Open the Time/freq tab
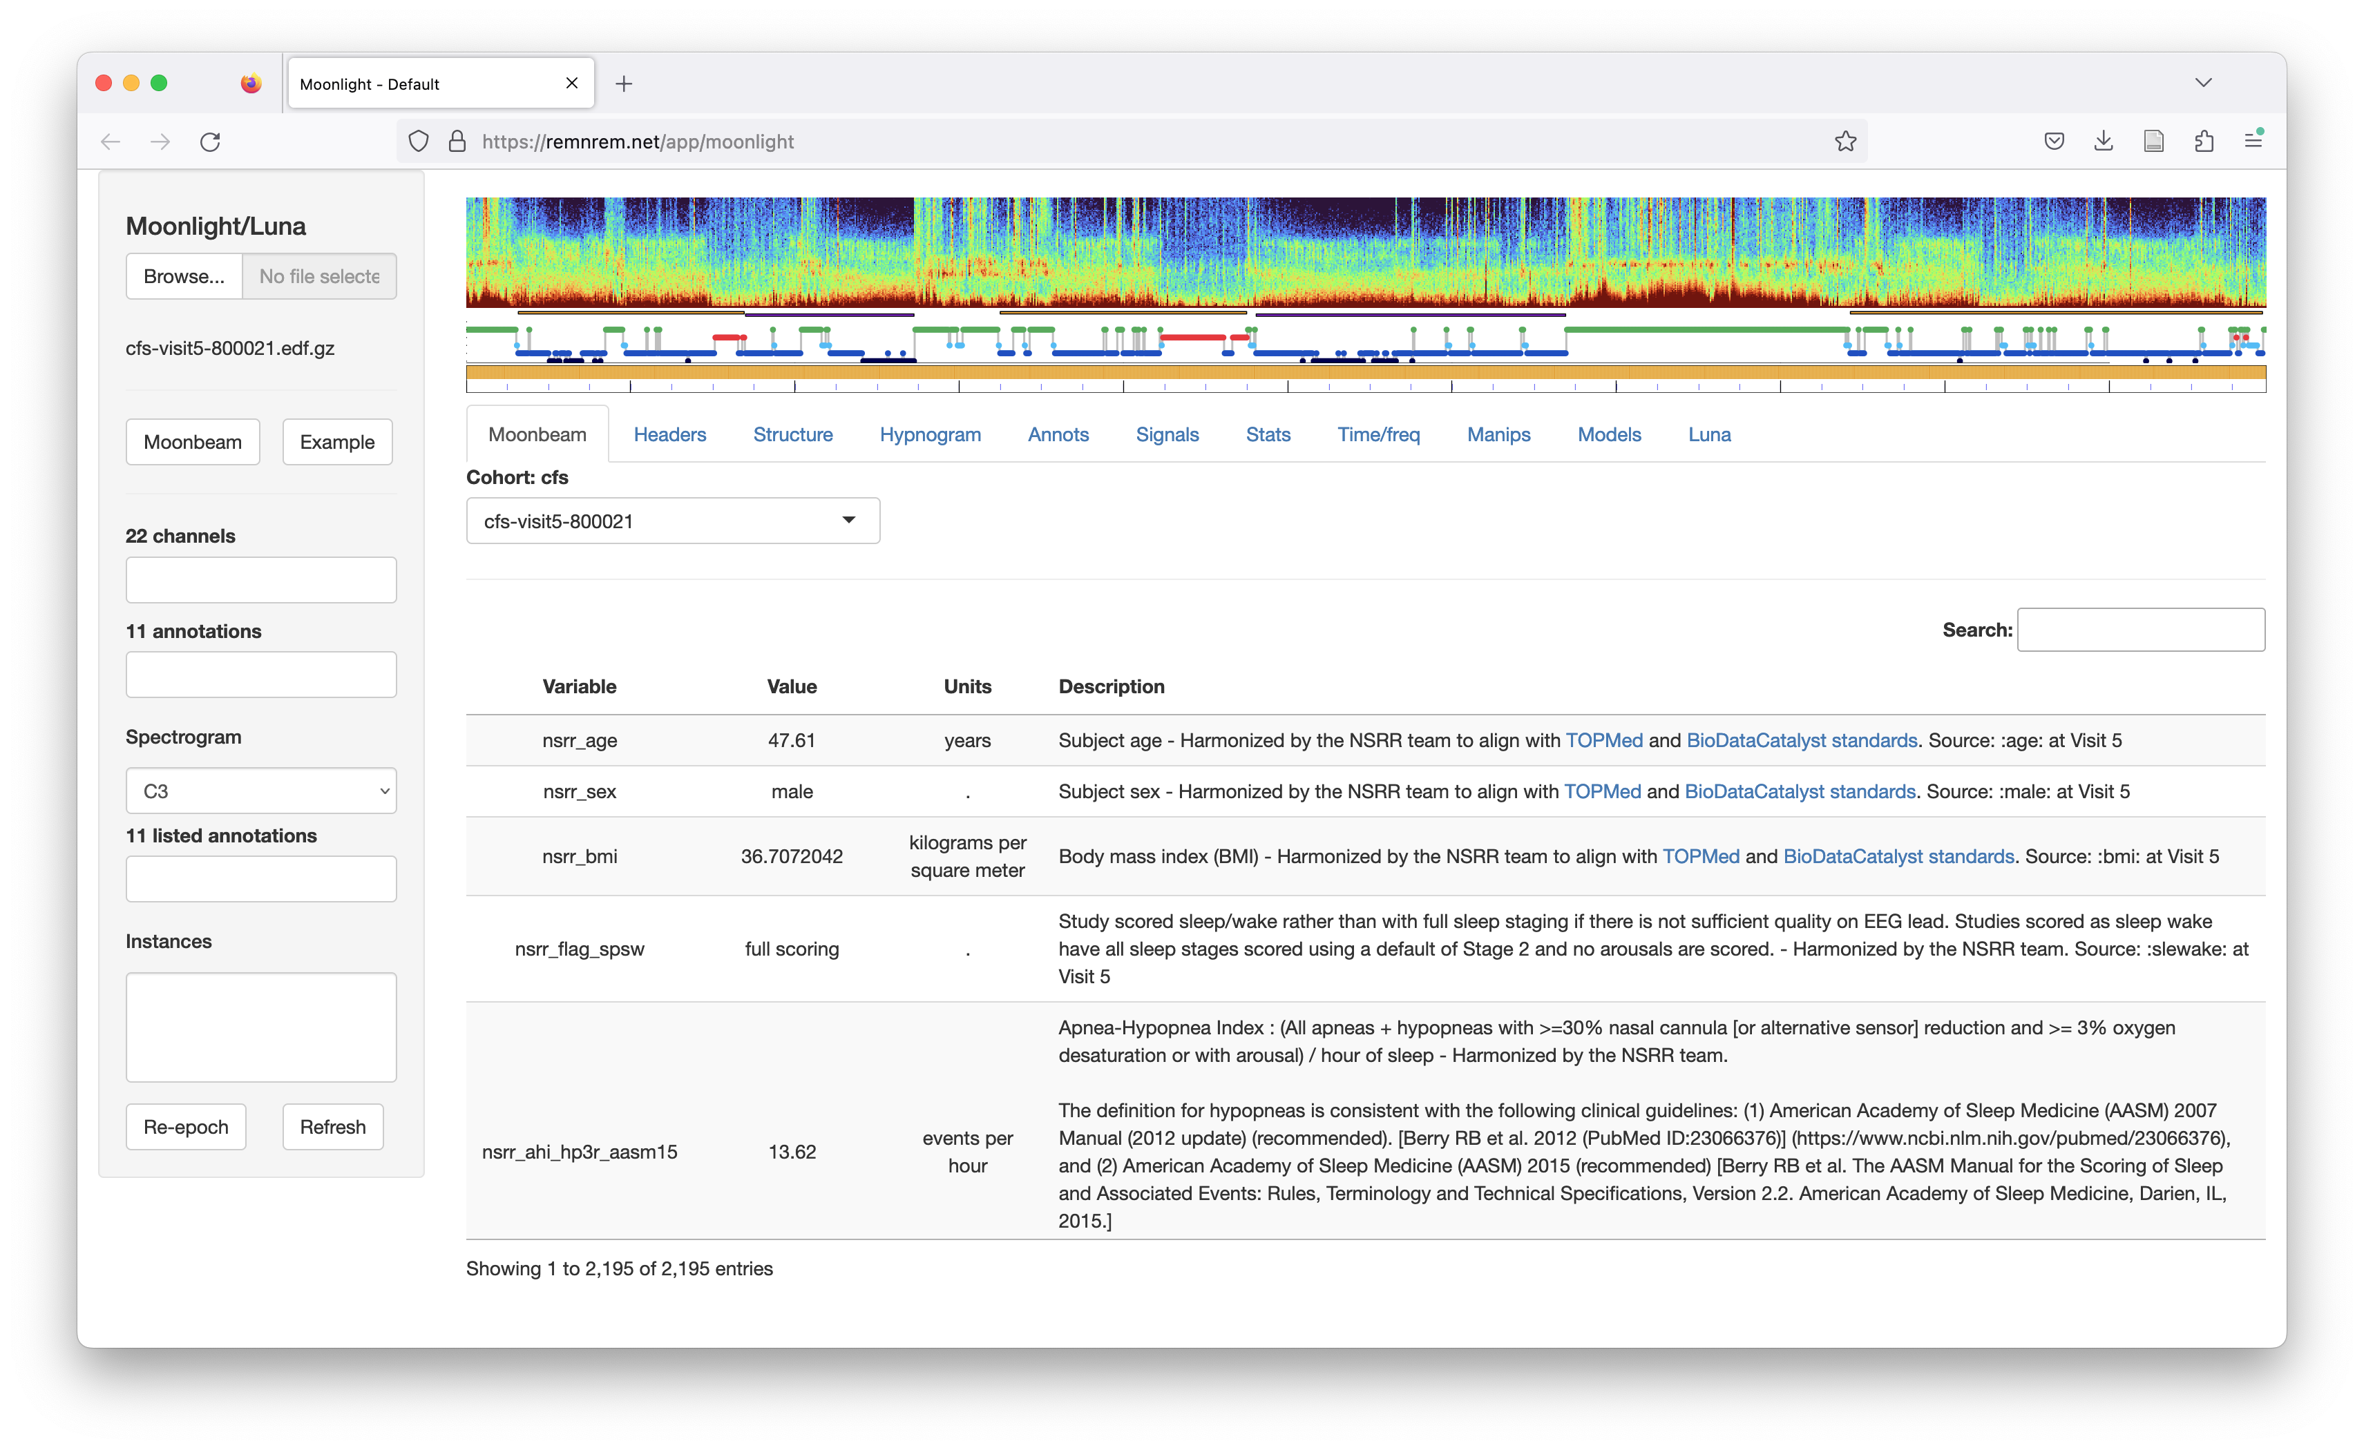This screenshot has width=2364, height=1450. pos(1378,434)
